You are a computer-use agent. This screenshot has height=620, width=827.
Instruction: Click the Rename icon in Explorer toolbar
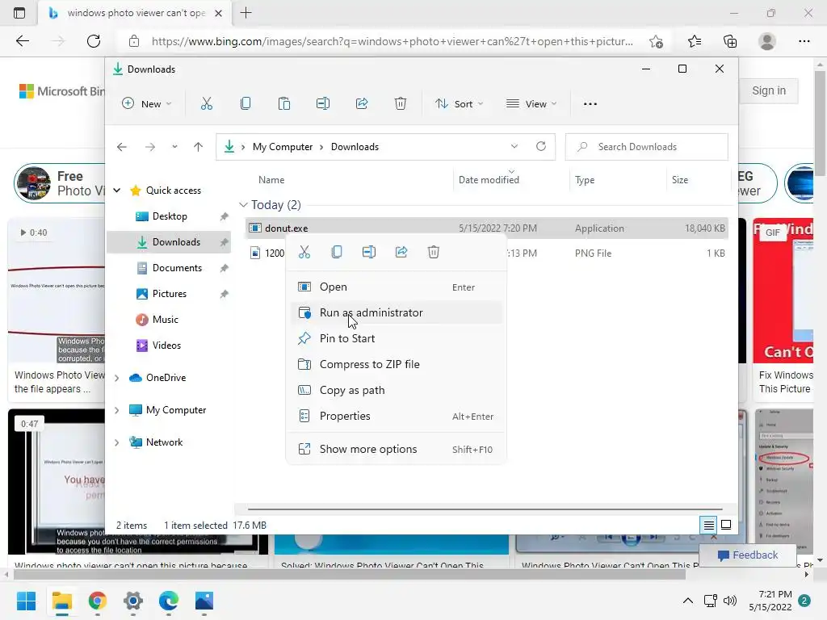(323, 104)
